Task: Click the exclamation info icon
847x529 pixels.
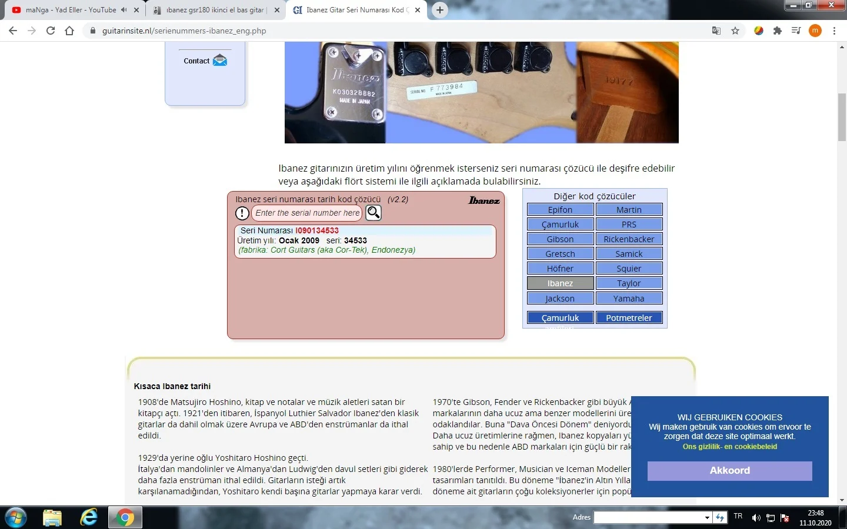Action: tap(242, 213)
